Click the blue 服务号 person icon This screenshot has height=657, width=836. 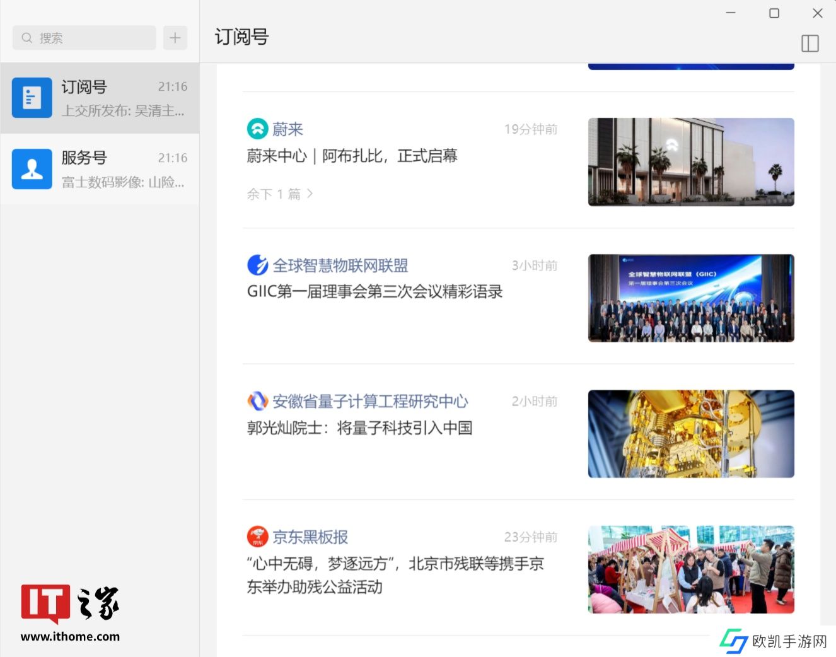32,169
